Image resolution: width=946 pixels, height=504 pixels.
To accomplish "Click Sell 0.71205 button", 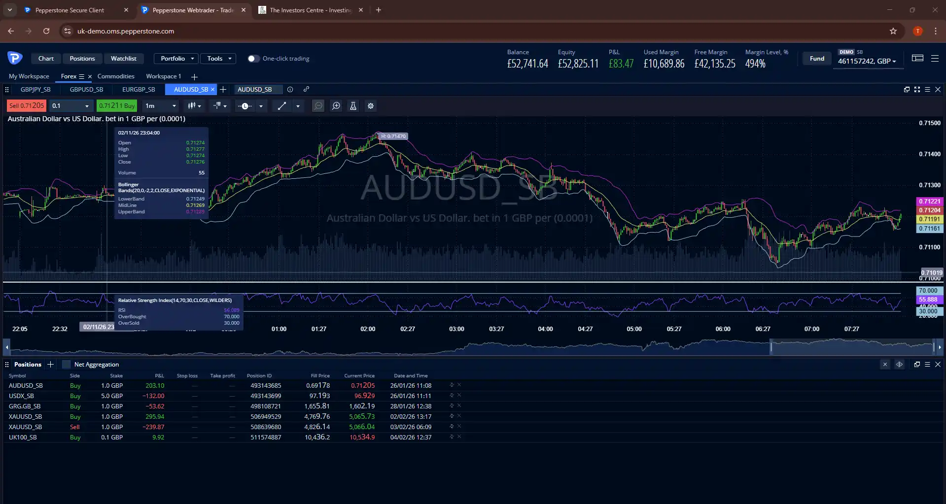I will pyautogui.click(x=27, y=105).
